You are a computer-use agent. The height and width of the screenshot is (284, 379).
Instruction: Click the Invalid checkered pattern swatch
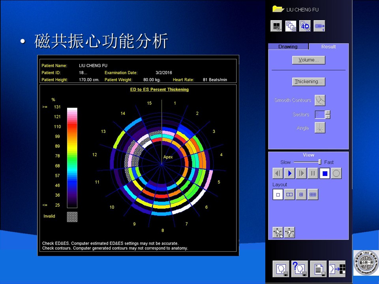[x=72, y=217]
